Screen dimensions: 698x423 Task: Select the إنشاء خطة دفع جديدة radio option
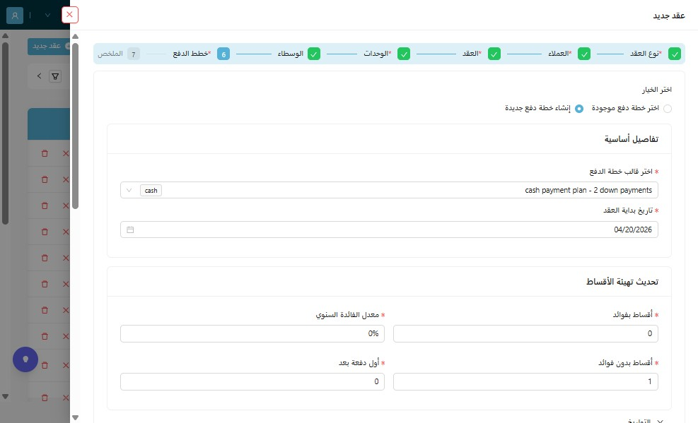tap(579, 109)
